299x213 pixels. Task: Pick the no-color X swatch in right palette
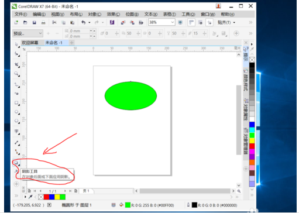252,60
